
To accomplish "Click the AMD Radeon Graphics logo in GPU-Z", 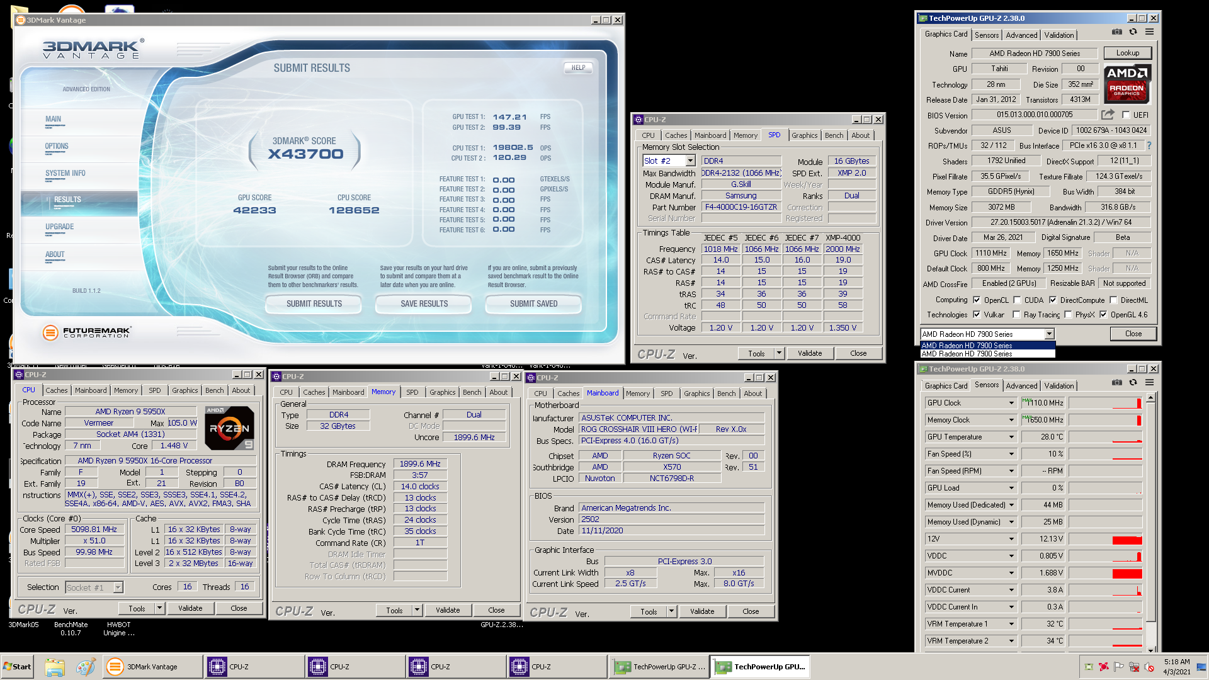I will (x=1127, y=83).
